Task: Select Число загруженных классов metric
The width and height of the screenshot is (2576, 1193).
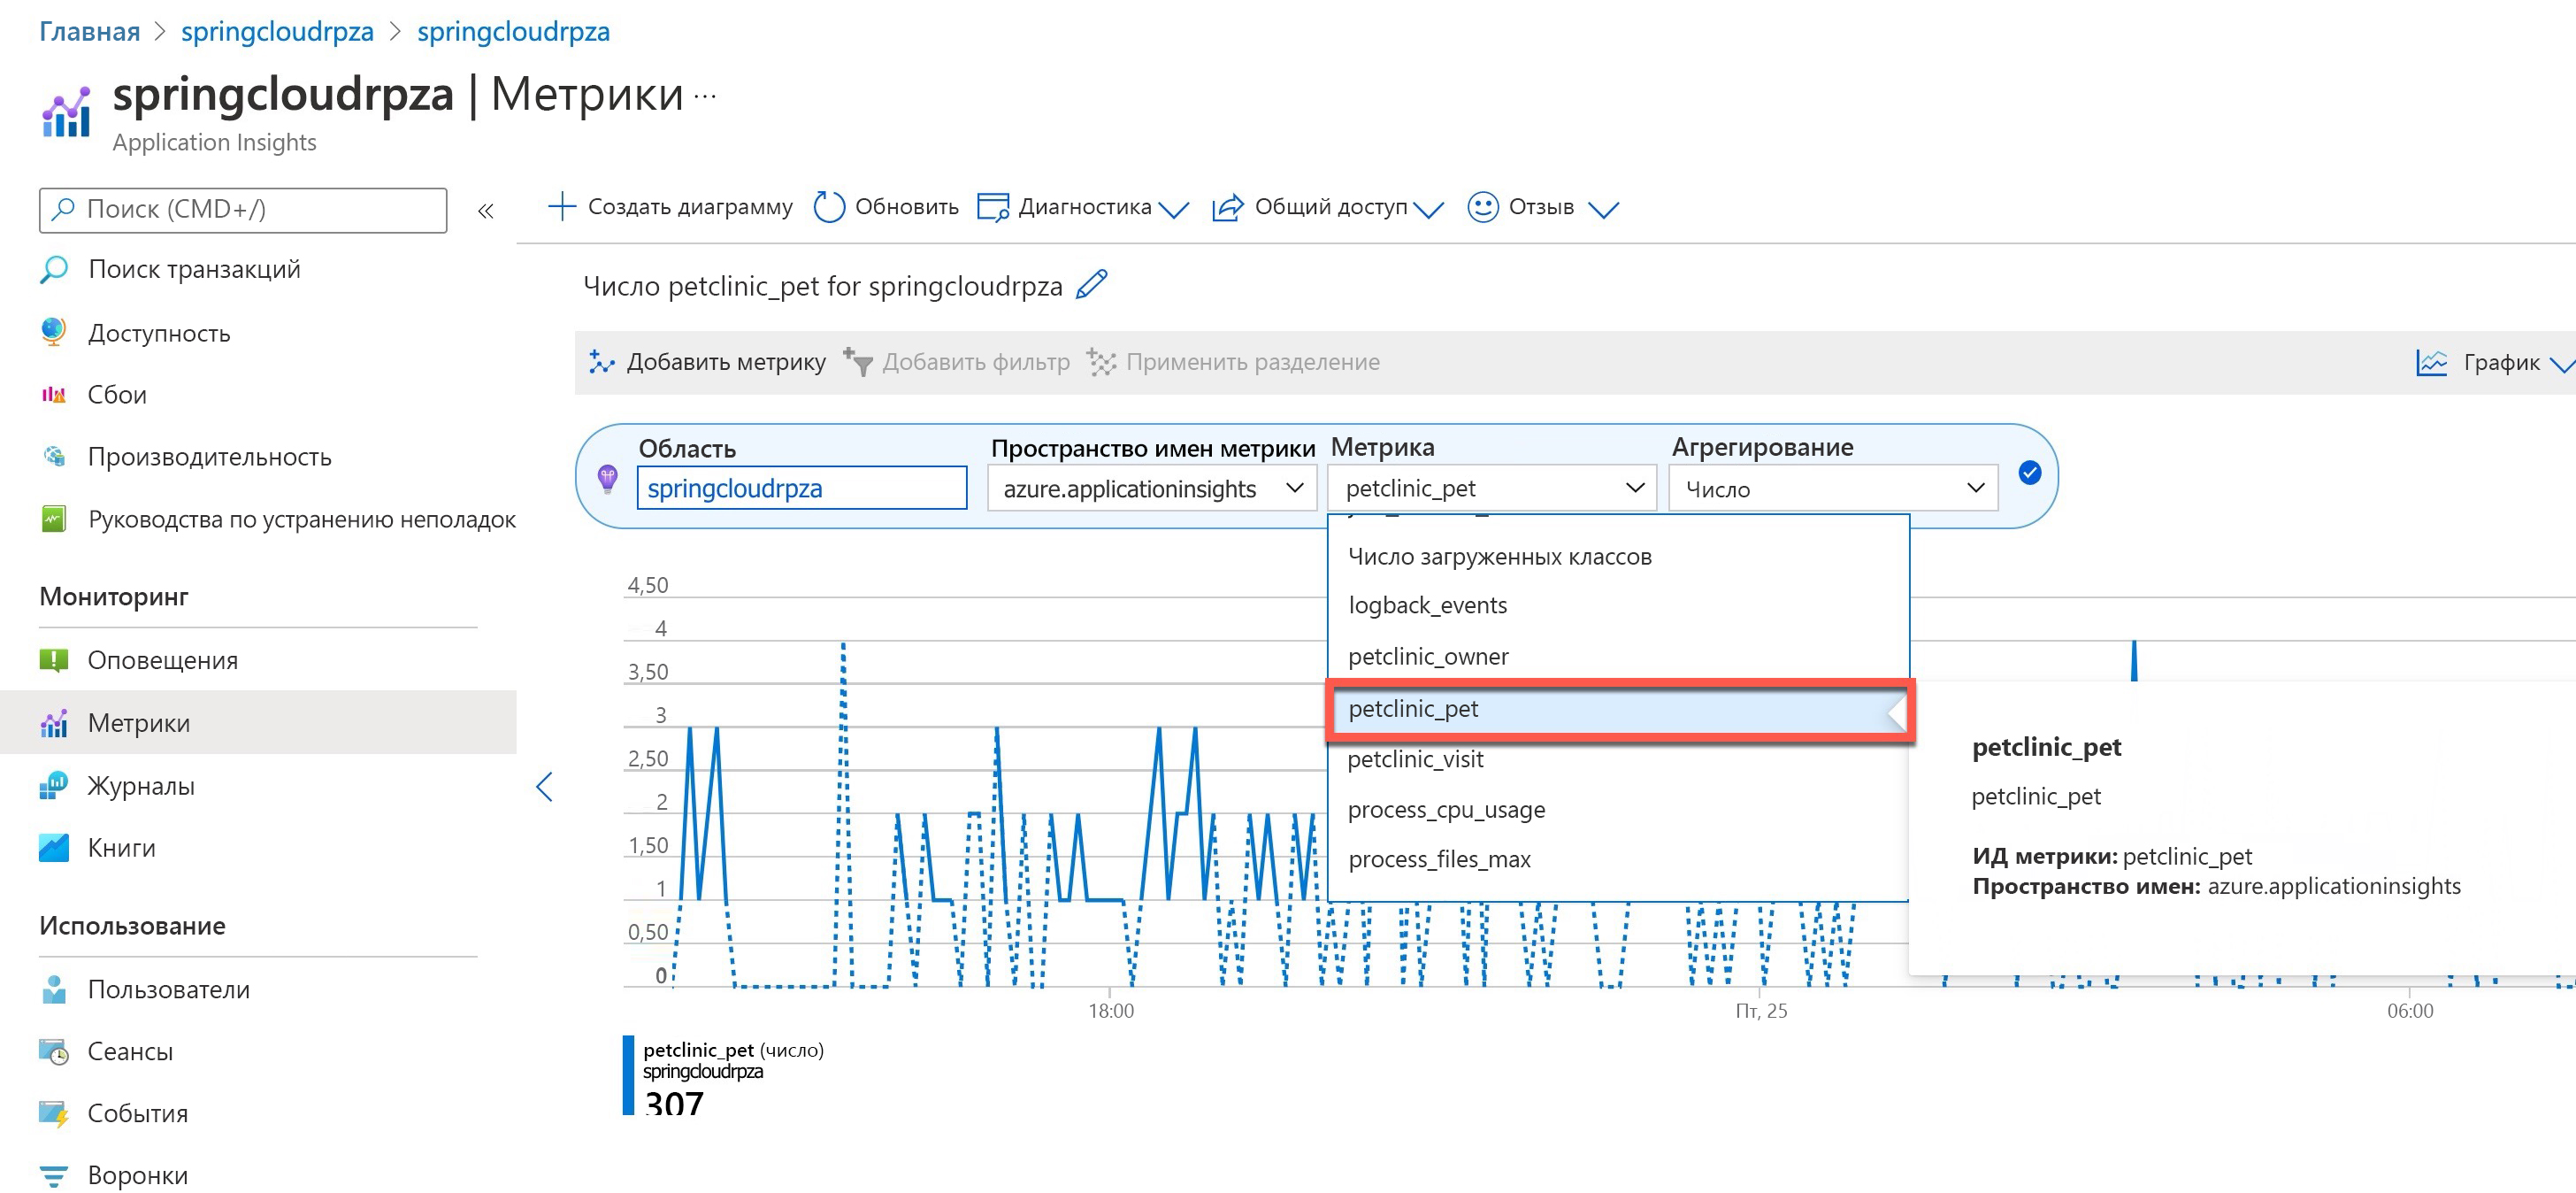Action: 1618,557
